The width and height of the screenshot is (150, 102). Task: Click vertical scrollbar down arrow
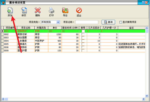click(x=147, y=96)
